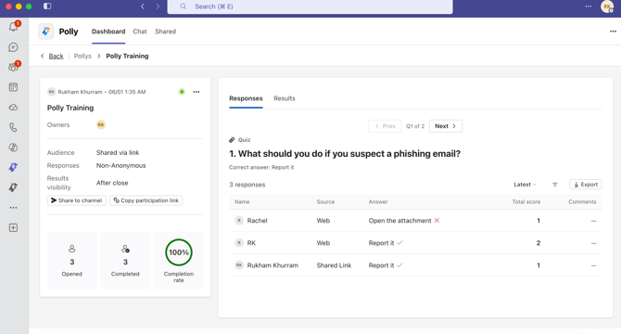Select Rachel's name in table
Screen dimensions: 621x334
pyautogui.click(x=257, y=221)
